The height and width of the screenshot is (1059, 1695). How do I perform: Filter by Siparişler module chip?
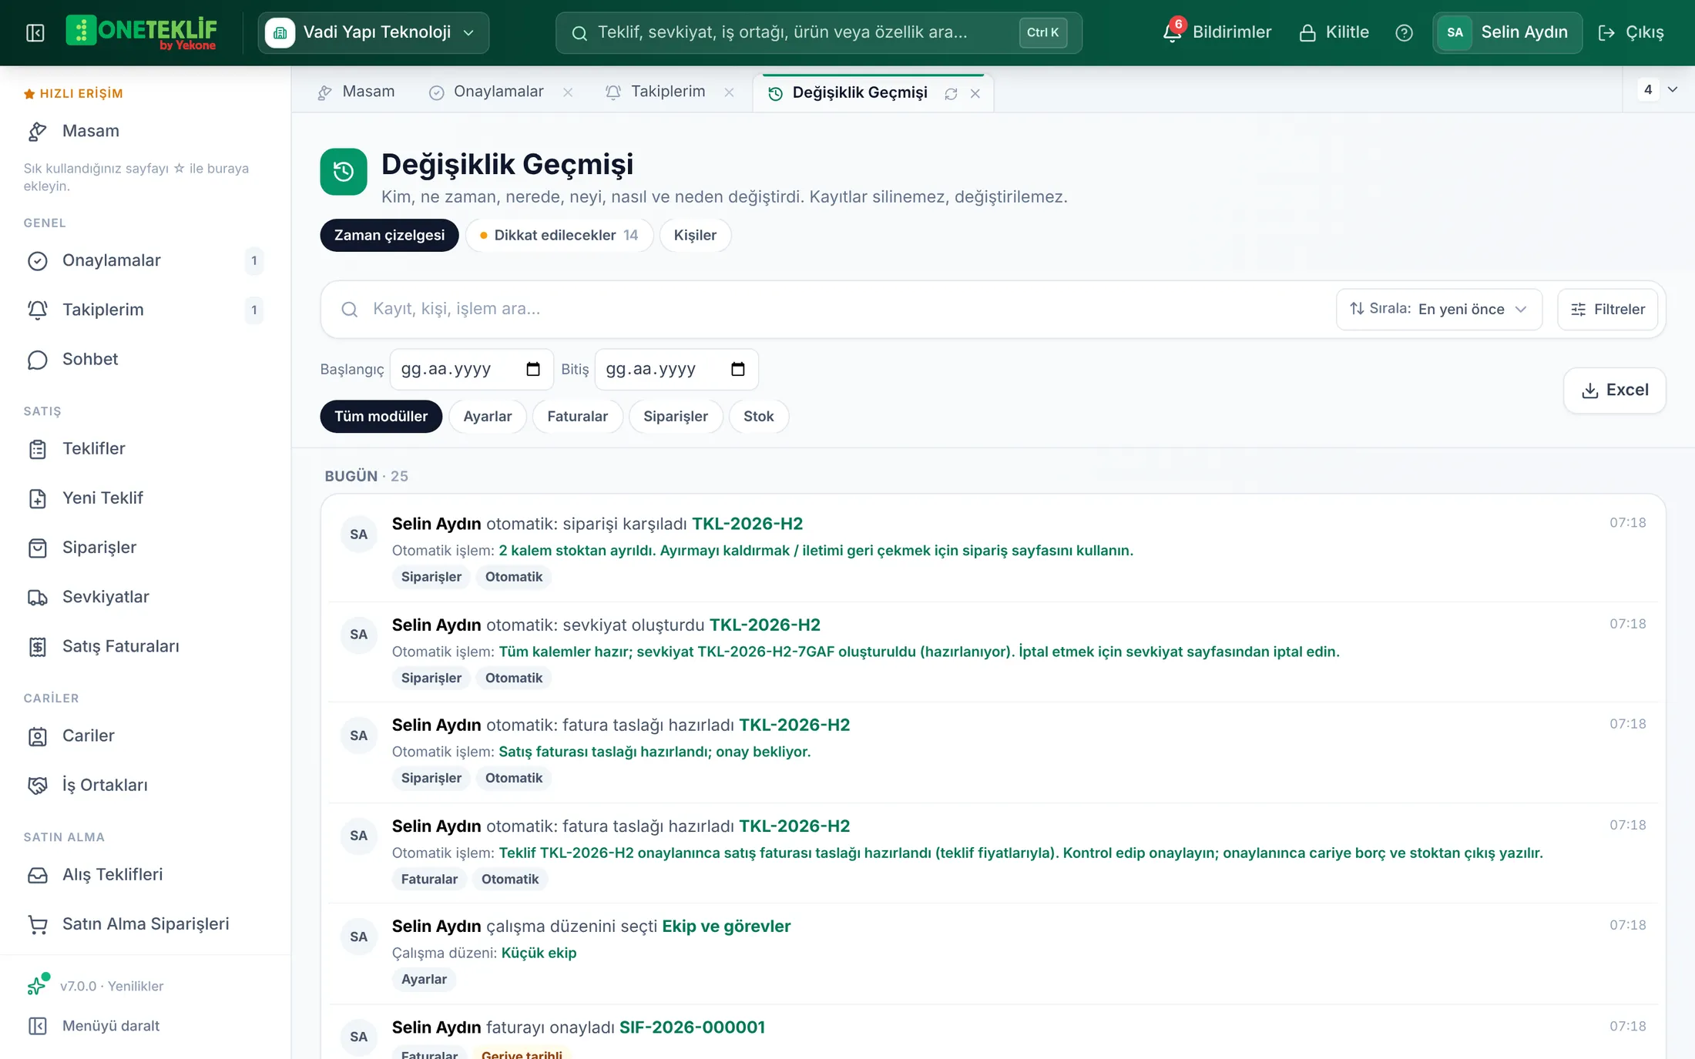point(676,416)
